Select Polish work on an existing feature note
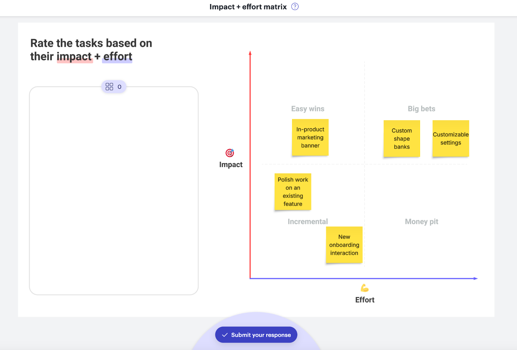 293,192
